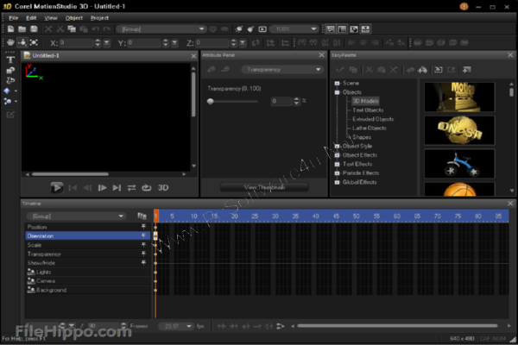The height and width of the screenshot is (345, 518).
Task: Click the keyframe options icon beside timeline Group dropdown
Action: [142, 216]
